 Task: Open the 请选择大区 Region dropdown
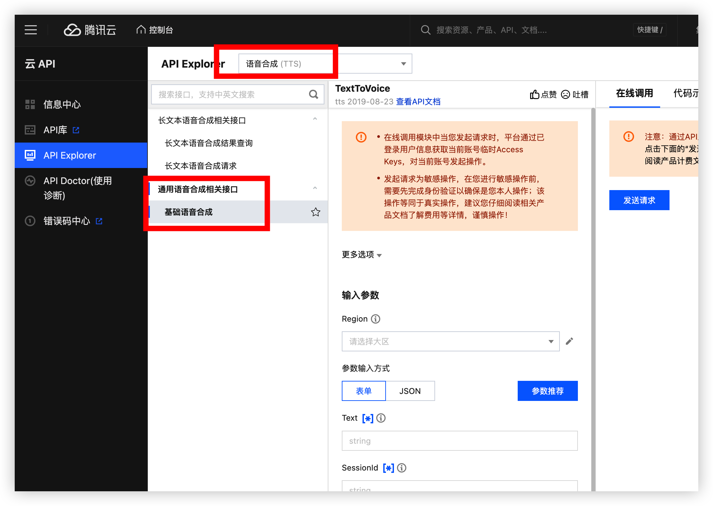coord(450,341)
